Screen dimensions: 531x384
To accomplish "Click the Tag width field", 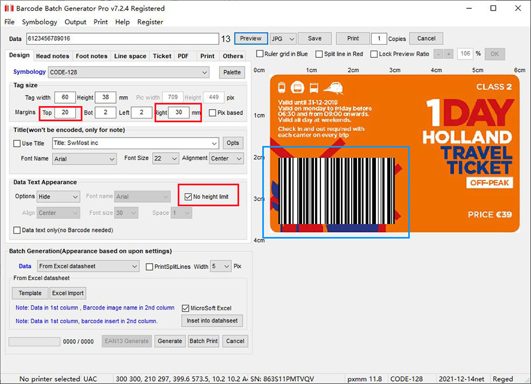I will click(x=65, y=97).
